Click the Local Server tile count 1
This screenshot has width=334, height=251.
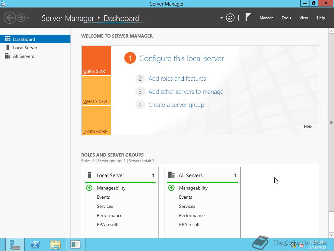[x=153, y=176]
